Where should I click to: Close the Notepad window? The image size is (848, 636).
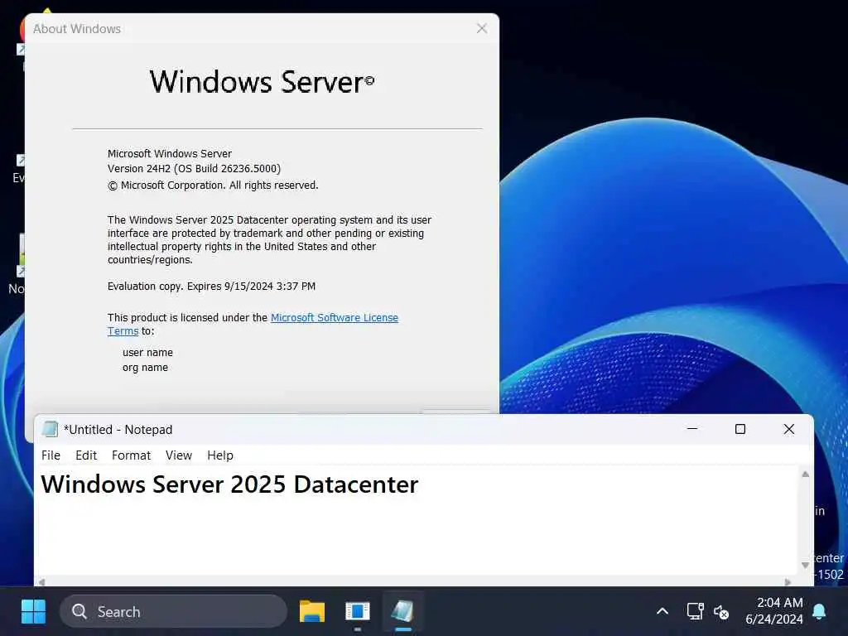[789, 429]
